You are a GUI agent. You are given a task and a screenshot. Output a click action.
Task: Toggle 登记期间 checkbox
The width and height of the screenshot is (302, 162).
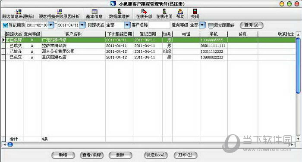[5, 25]
